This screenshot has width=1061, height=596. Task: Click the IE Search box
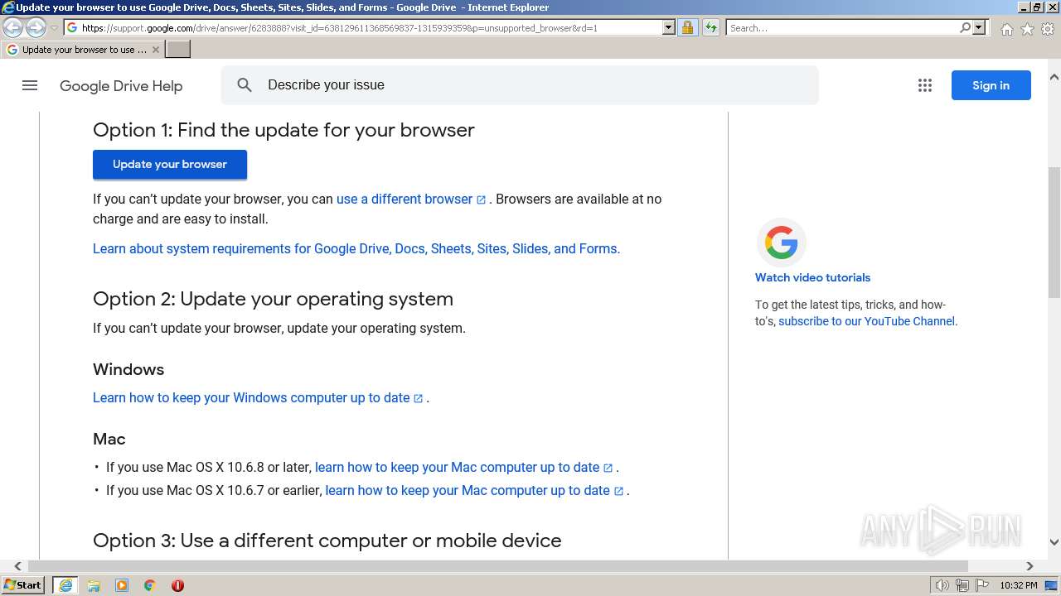pyautogui.click(x=841, y=27)
